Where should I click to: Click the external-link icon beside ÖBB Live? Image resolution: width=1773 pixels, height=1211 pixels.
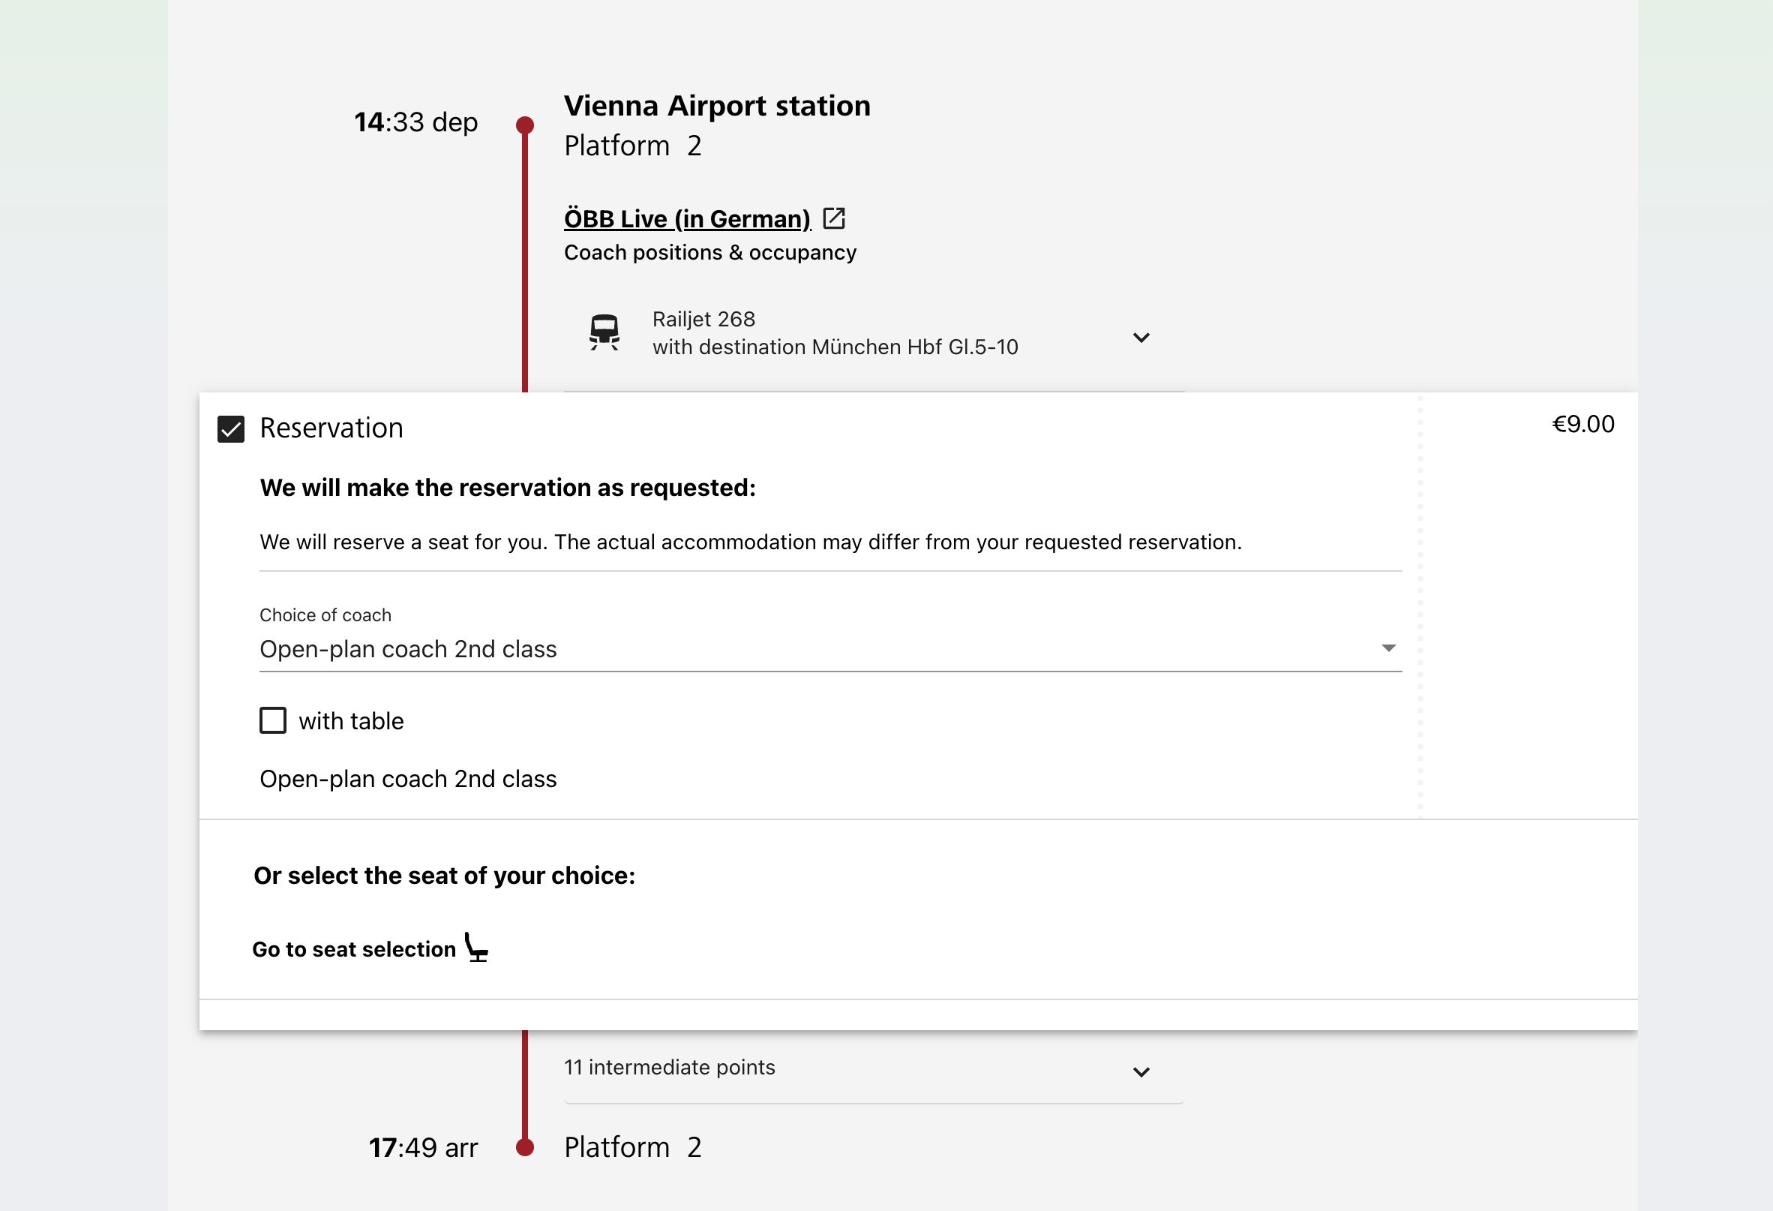tap(834, 218)
